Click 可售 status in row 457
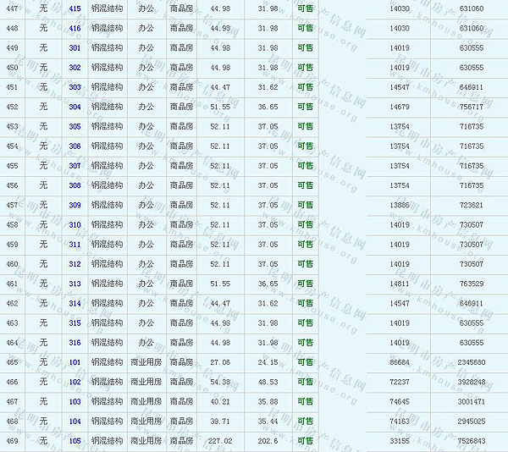Image resolution: width=508 pixels, height=452 pixels. pyautogui.click(x=305, y=205)
